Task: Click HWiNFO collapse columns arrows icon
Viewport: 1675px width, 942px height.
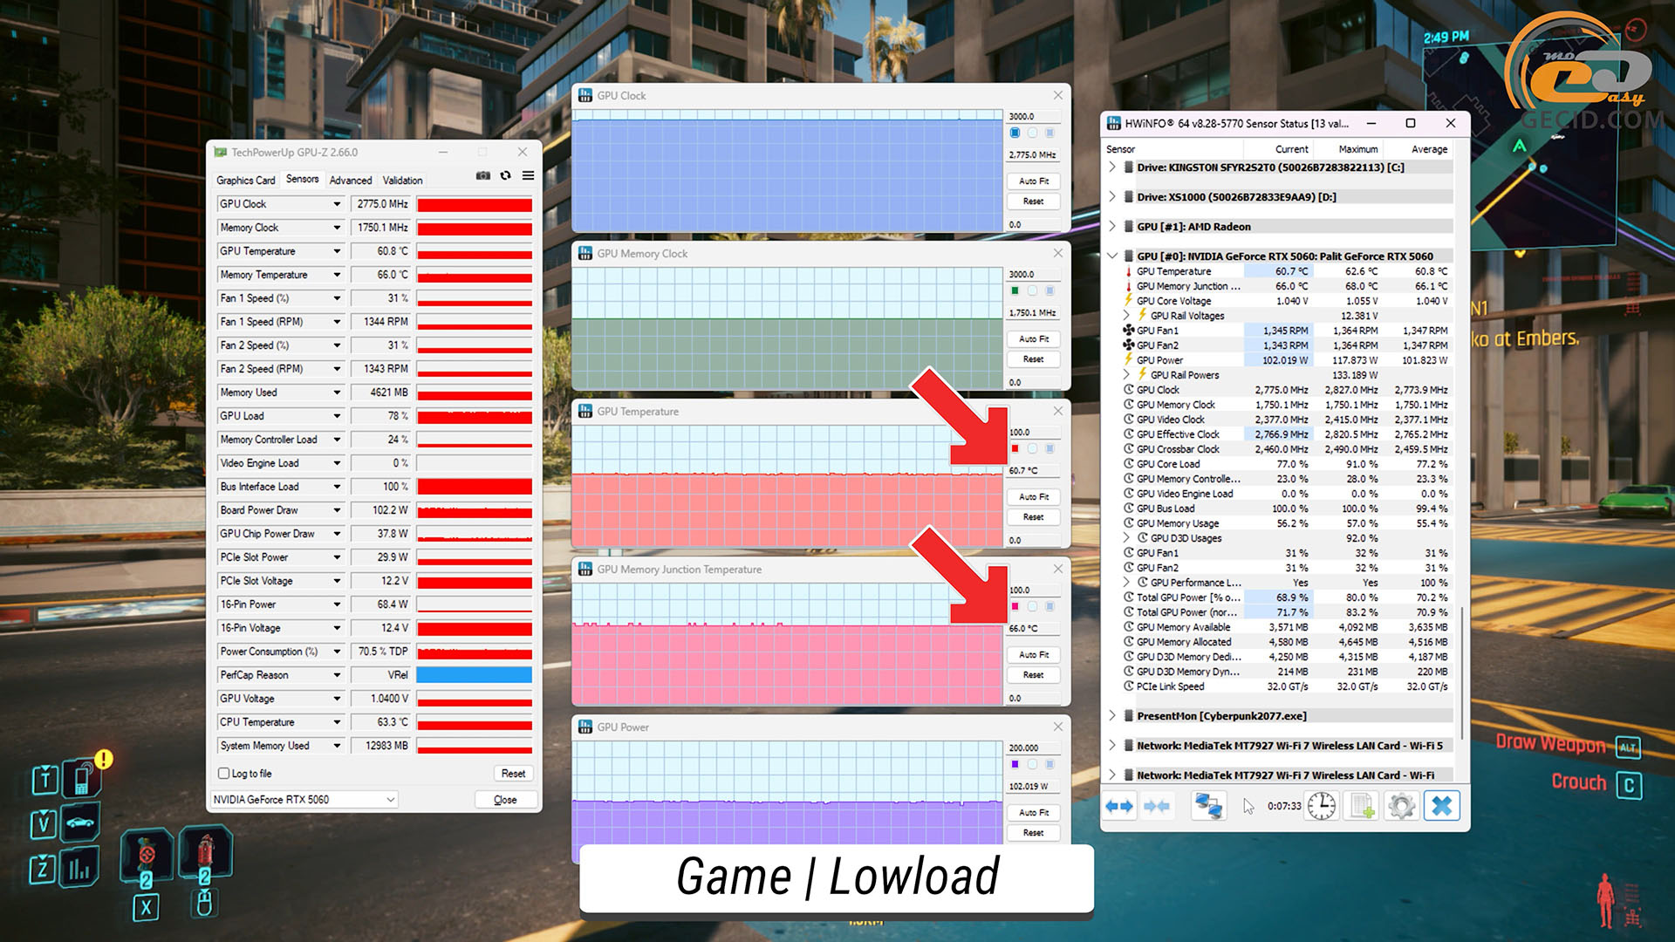Action: (x=1157, y=806)
